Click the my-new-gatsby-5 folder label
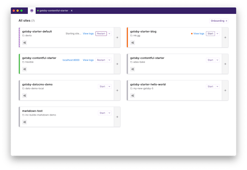This screenshot has width=247, height=170. tap(143, 88)
